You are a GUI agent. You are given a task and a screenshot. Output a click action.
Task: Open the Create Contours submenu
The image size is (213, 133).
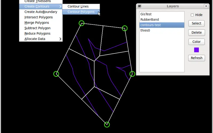[41, 6]
